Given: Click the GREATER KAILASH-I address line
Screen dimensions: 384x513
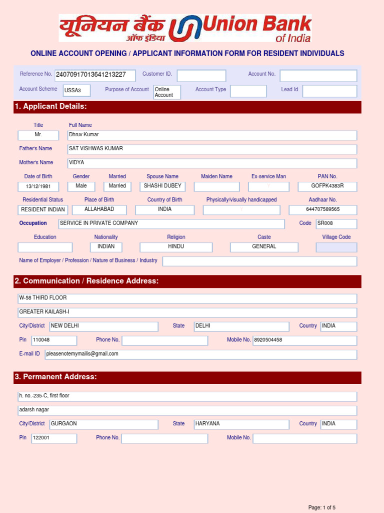Looking at the screenshot, I should pyautogui.click(x=187, y=313).
